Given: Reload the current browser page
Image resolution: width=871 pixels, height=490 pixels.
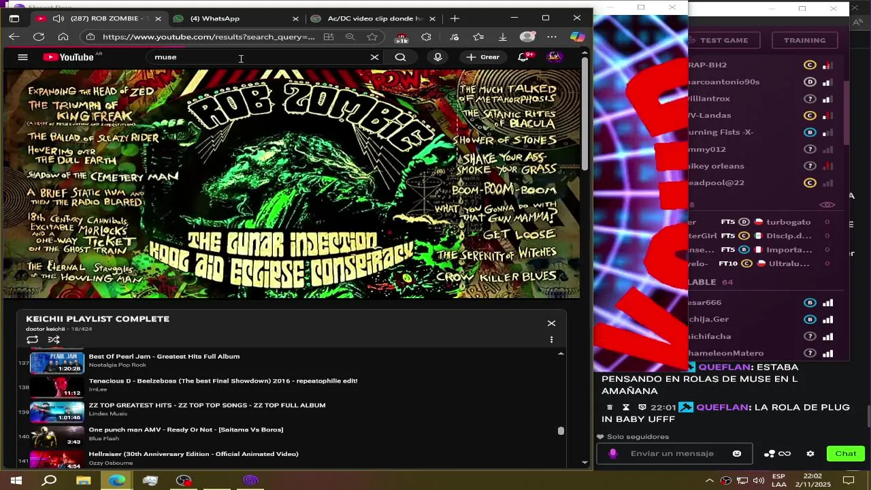Looking at the screenshot, I should tap(39, 37).
